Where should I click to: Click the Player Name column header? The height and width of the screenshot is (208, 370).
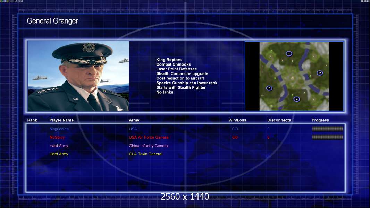(61, 120)
